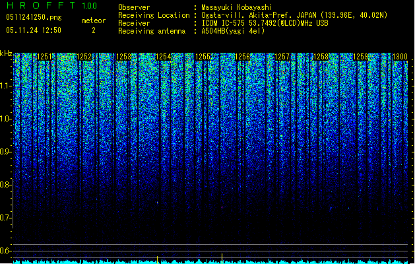This screenshot has width=415, height=264.
Task: Click the Observer label
Action: point(134,7)
